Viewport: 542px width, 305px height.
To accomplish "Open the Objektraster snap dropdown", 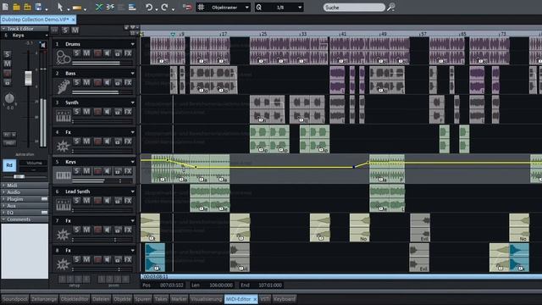I will click(246, 8).
